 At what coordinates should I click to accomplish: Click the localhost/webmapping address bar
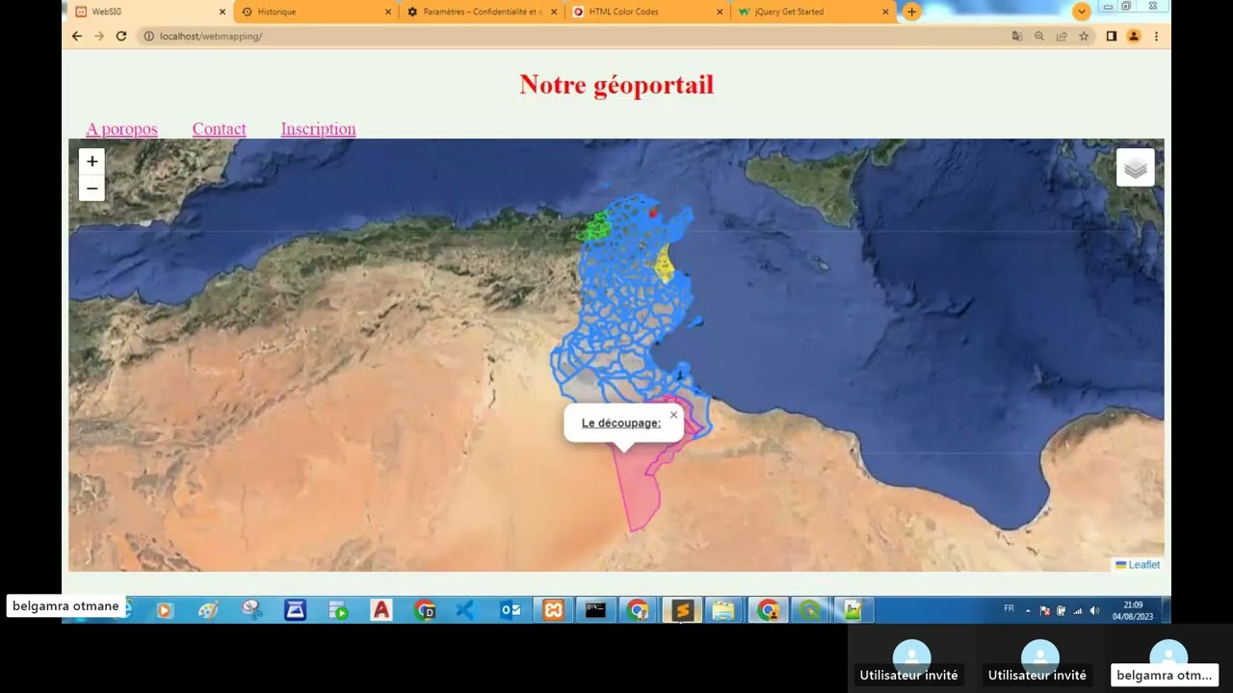pos(568,36)
